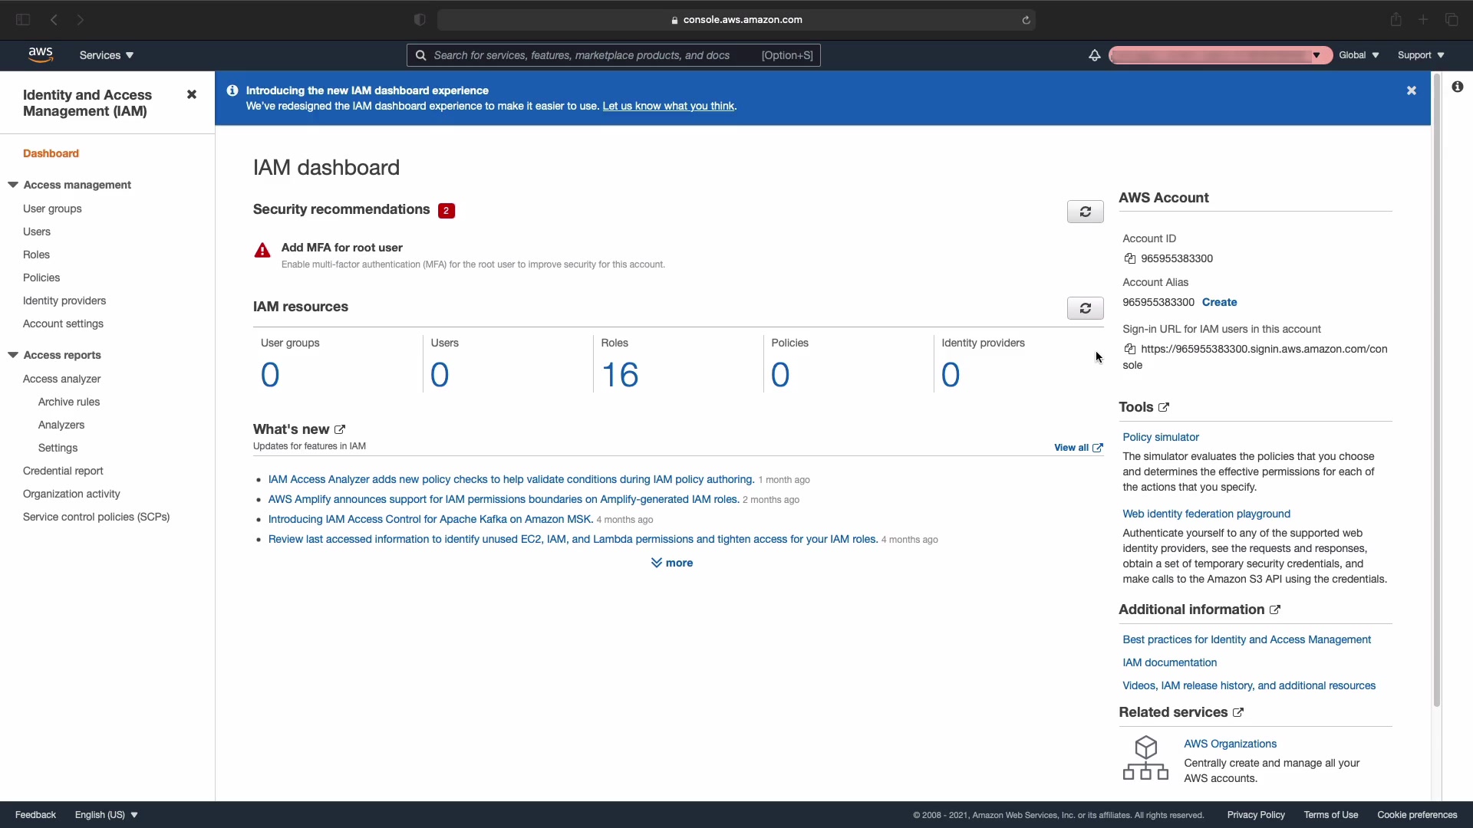Click Create link for Account Alias
Image resolution: width=1473 pixels, height=828 pixels.
tap(1219, 302)
